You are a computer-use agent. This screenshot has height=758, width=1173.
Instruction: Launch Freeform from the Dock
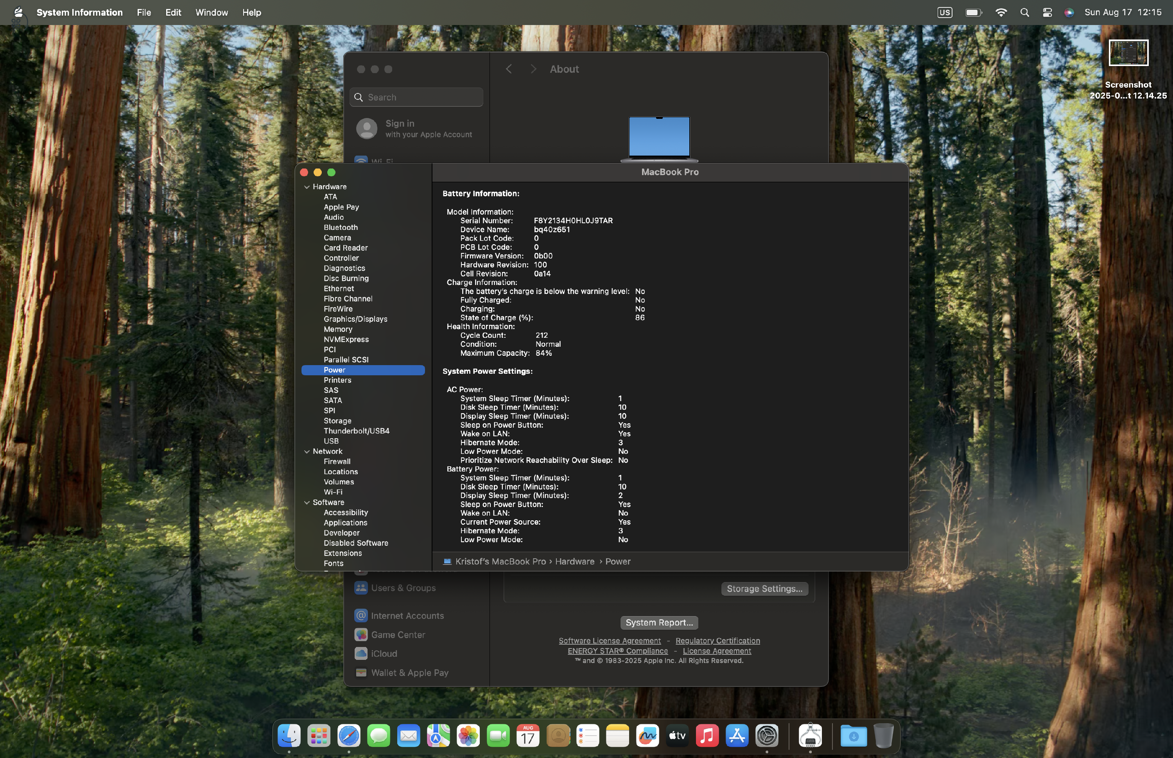(x=648, y=736)
